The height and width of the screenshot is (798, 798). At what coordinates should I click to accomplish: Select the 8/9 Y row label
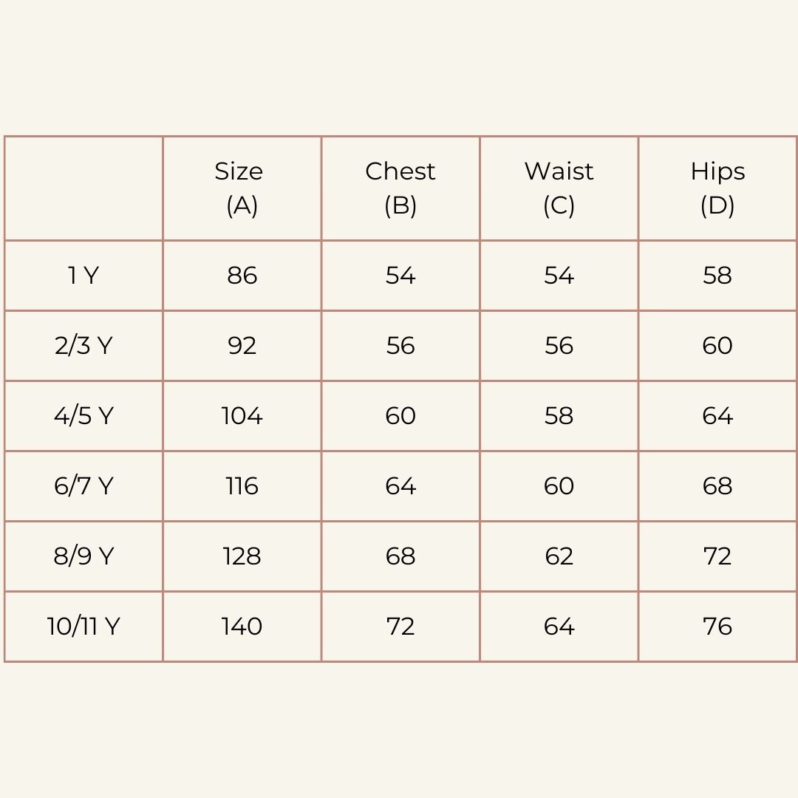[83, 556]
